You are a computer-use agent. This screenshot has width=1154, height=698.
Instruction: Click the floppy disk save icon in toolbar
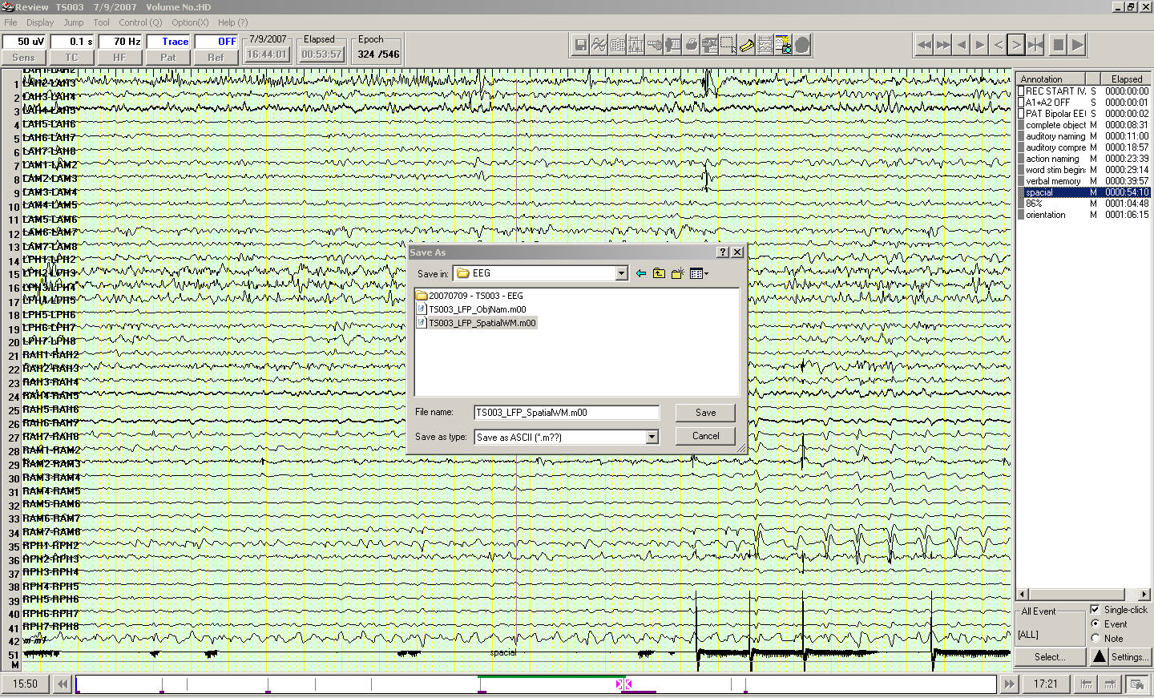point(581,46)
